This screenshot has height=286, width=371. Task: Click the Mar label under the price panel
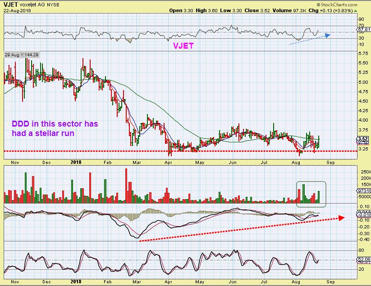(137, 163)
